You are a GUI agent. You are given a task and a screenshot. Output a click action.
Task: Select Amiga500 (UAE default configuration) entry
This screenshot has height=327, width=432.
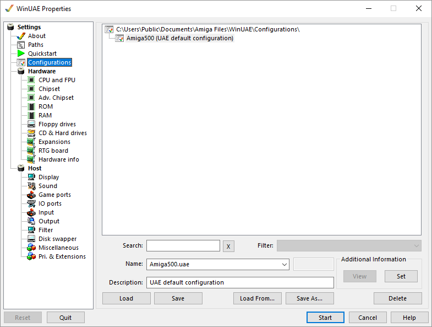tap(180, 38)
